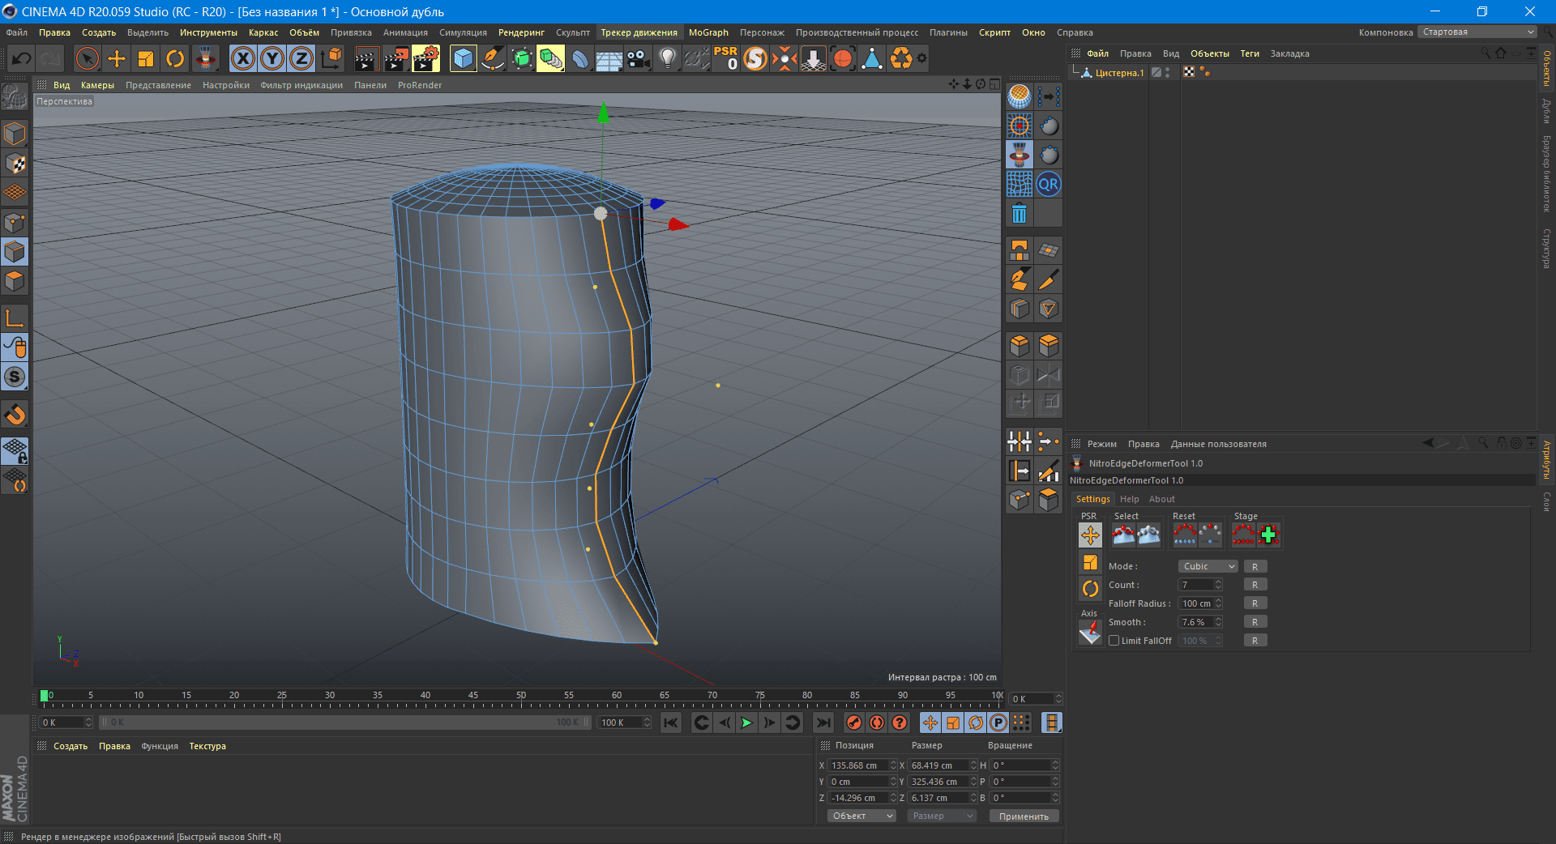
Task: Toggle the Enable Snap S icon
Action: [15, 377]
